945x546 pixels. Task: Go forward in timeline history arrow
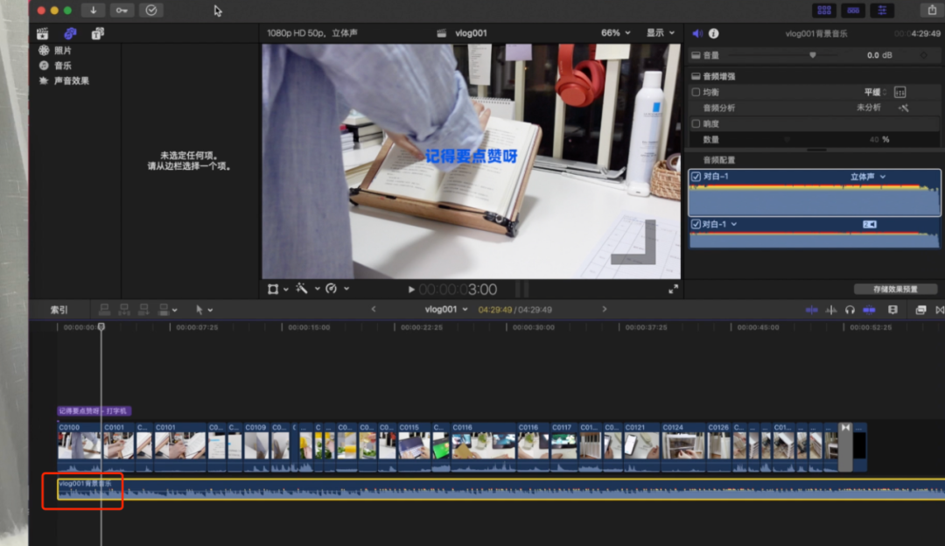coord(605,309)
